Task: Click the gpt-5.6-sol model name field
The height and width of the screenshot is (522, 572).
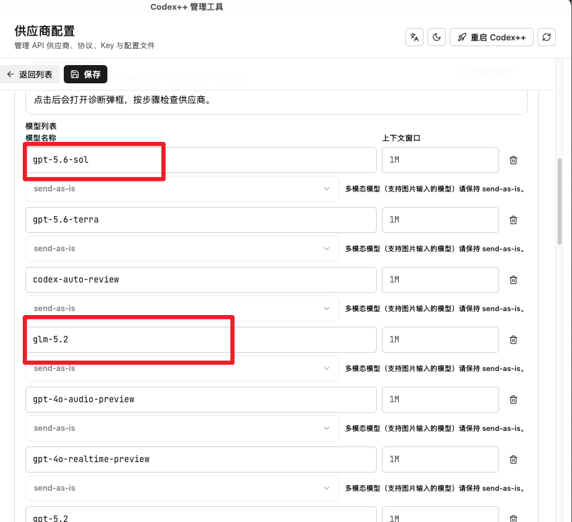Action: pos(201,160)
